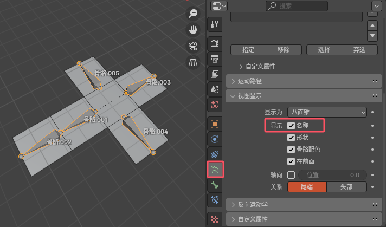The image size is (386, 227).
Task: Enable the 轴向 checkbox
Action: 291,175
